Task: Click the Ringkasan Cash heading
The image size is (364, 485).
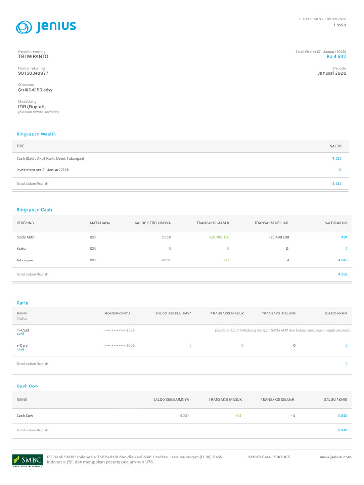Action: point(34,210)
